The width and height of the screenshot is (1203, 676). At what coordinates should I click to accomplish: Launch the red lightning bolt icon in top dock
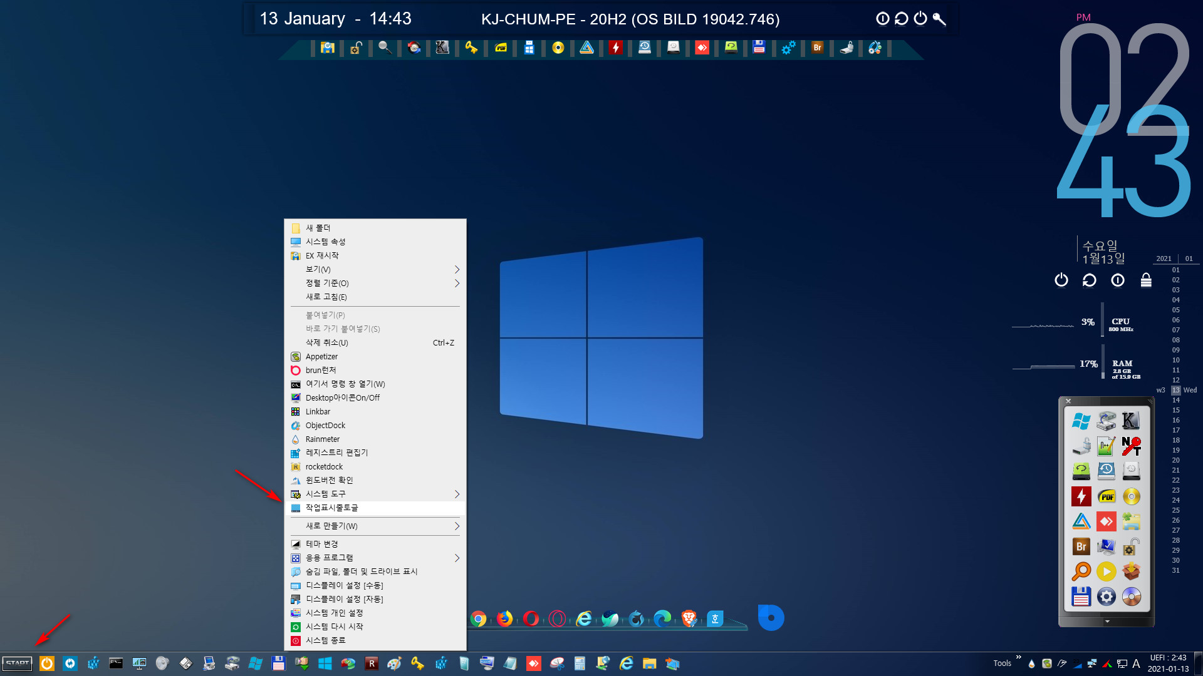click(x=616, y=48)
